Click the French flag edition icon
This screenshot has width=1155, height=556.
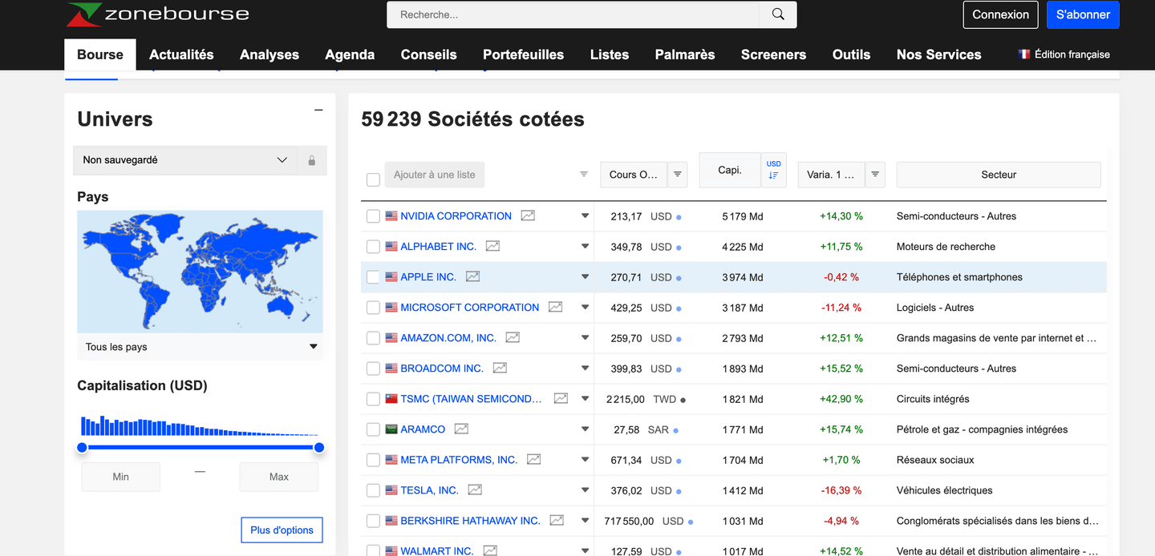coord(1024,54)
